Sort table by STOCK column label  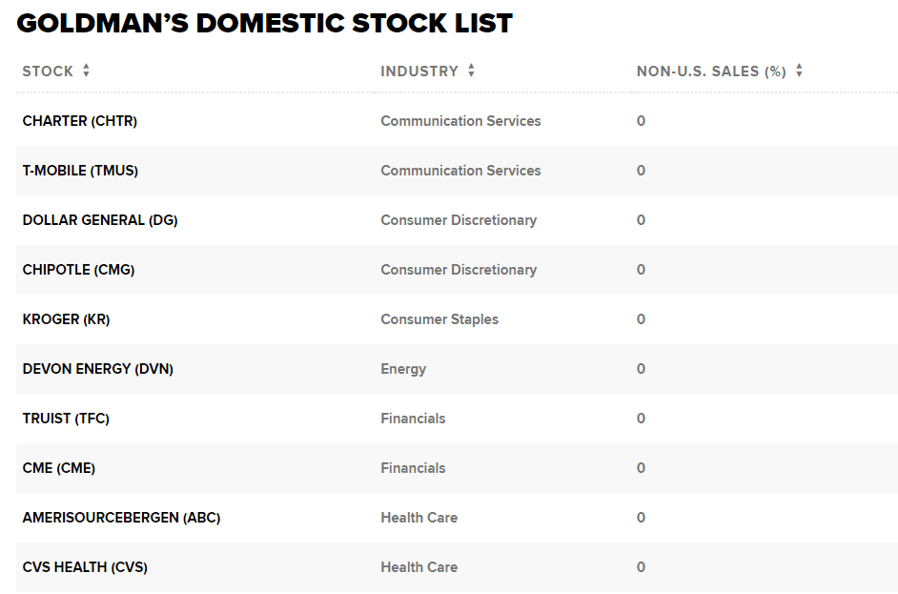[x=48, y=72]
